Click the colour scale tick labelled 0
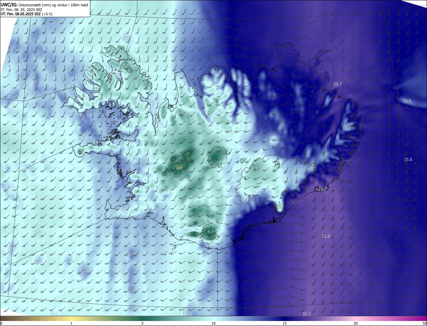 coord(1,324)
